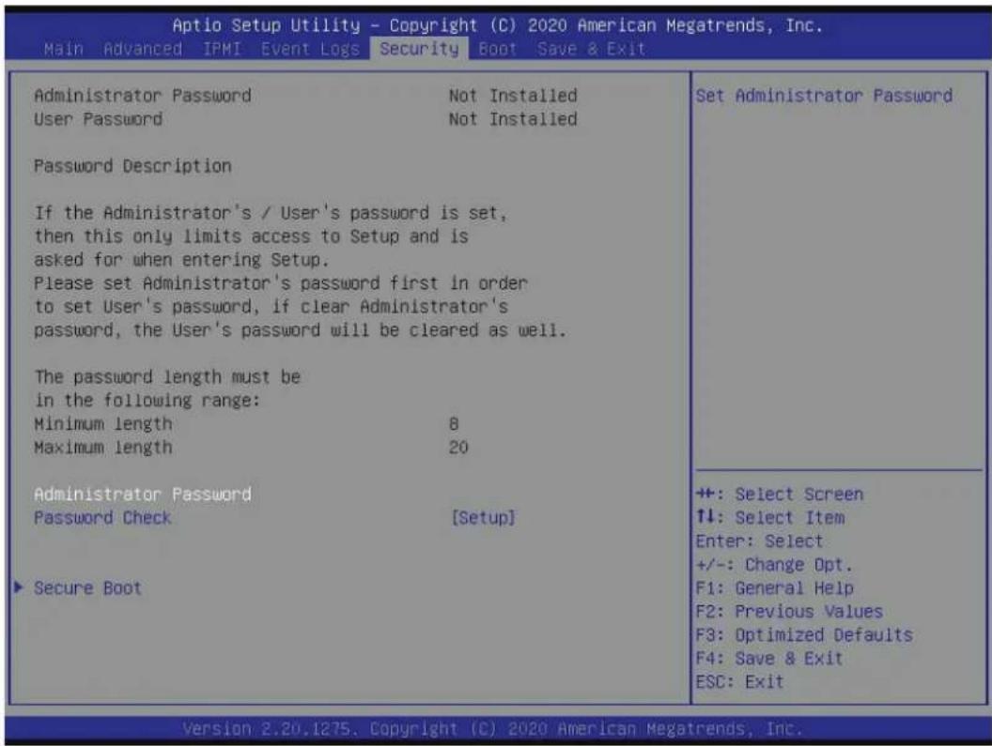Click the Secure Boot arrow triangle
The image size is (992, 746).
tap(19, 587)
